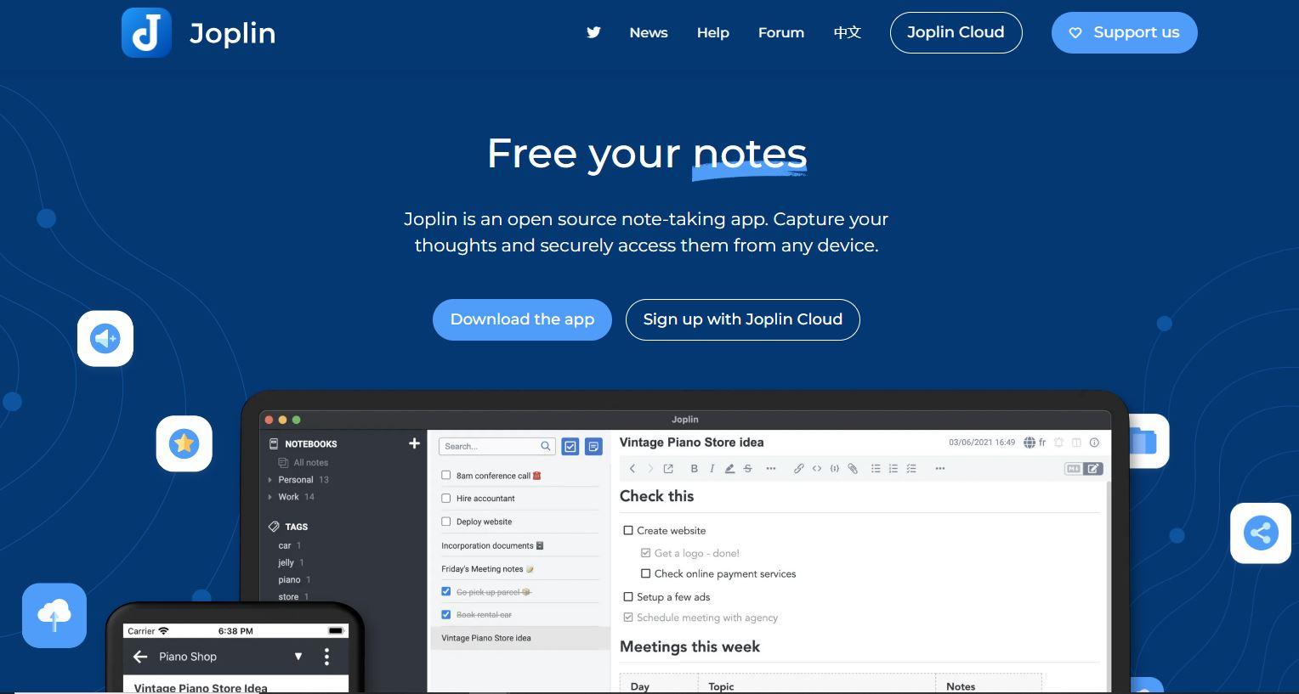Check the Hire accountant checkbox
The image size is (1299, 694).
(x=445, y=498)
